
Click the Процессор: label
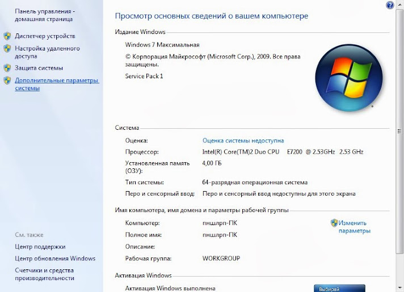142,152
